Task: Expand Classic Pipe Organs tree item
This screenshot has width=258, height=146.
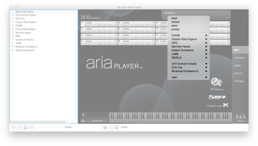Action: click(x=13, y=22)
